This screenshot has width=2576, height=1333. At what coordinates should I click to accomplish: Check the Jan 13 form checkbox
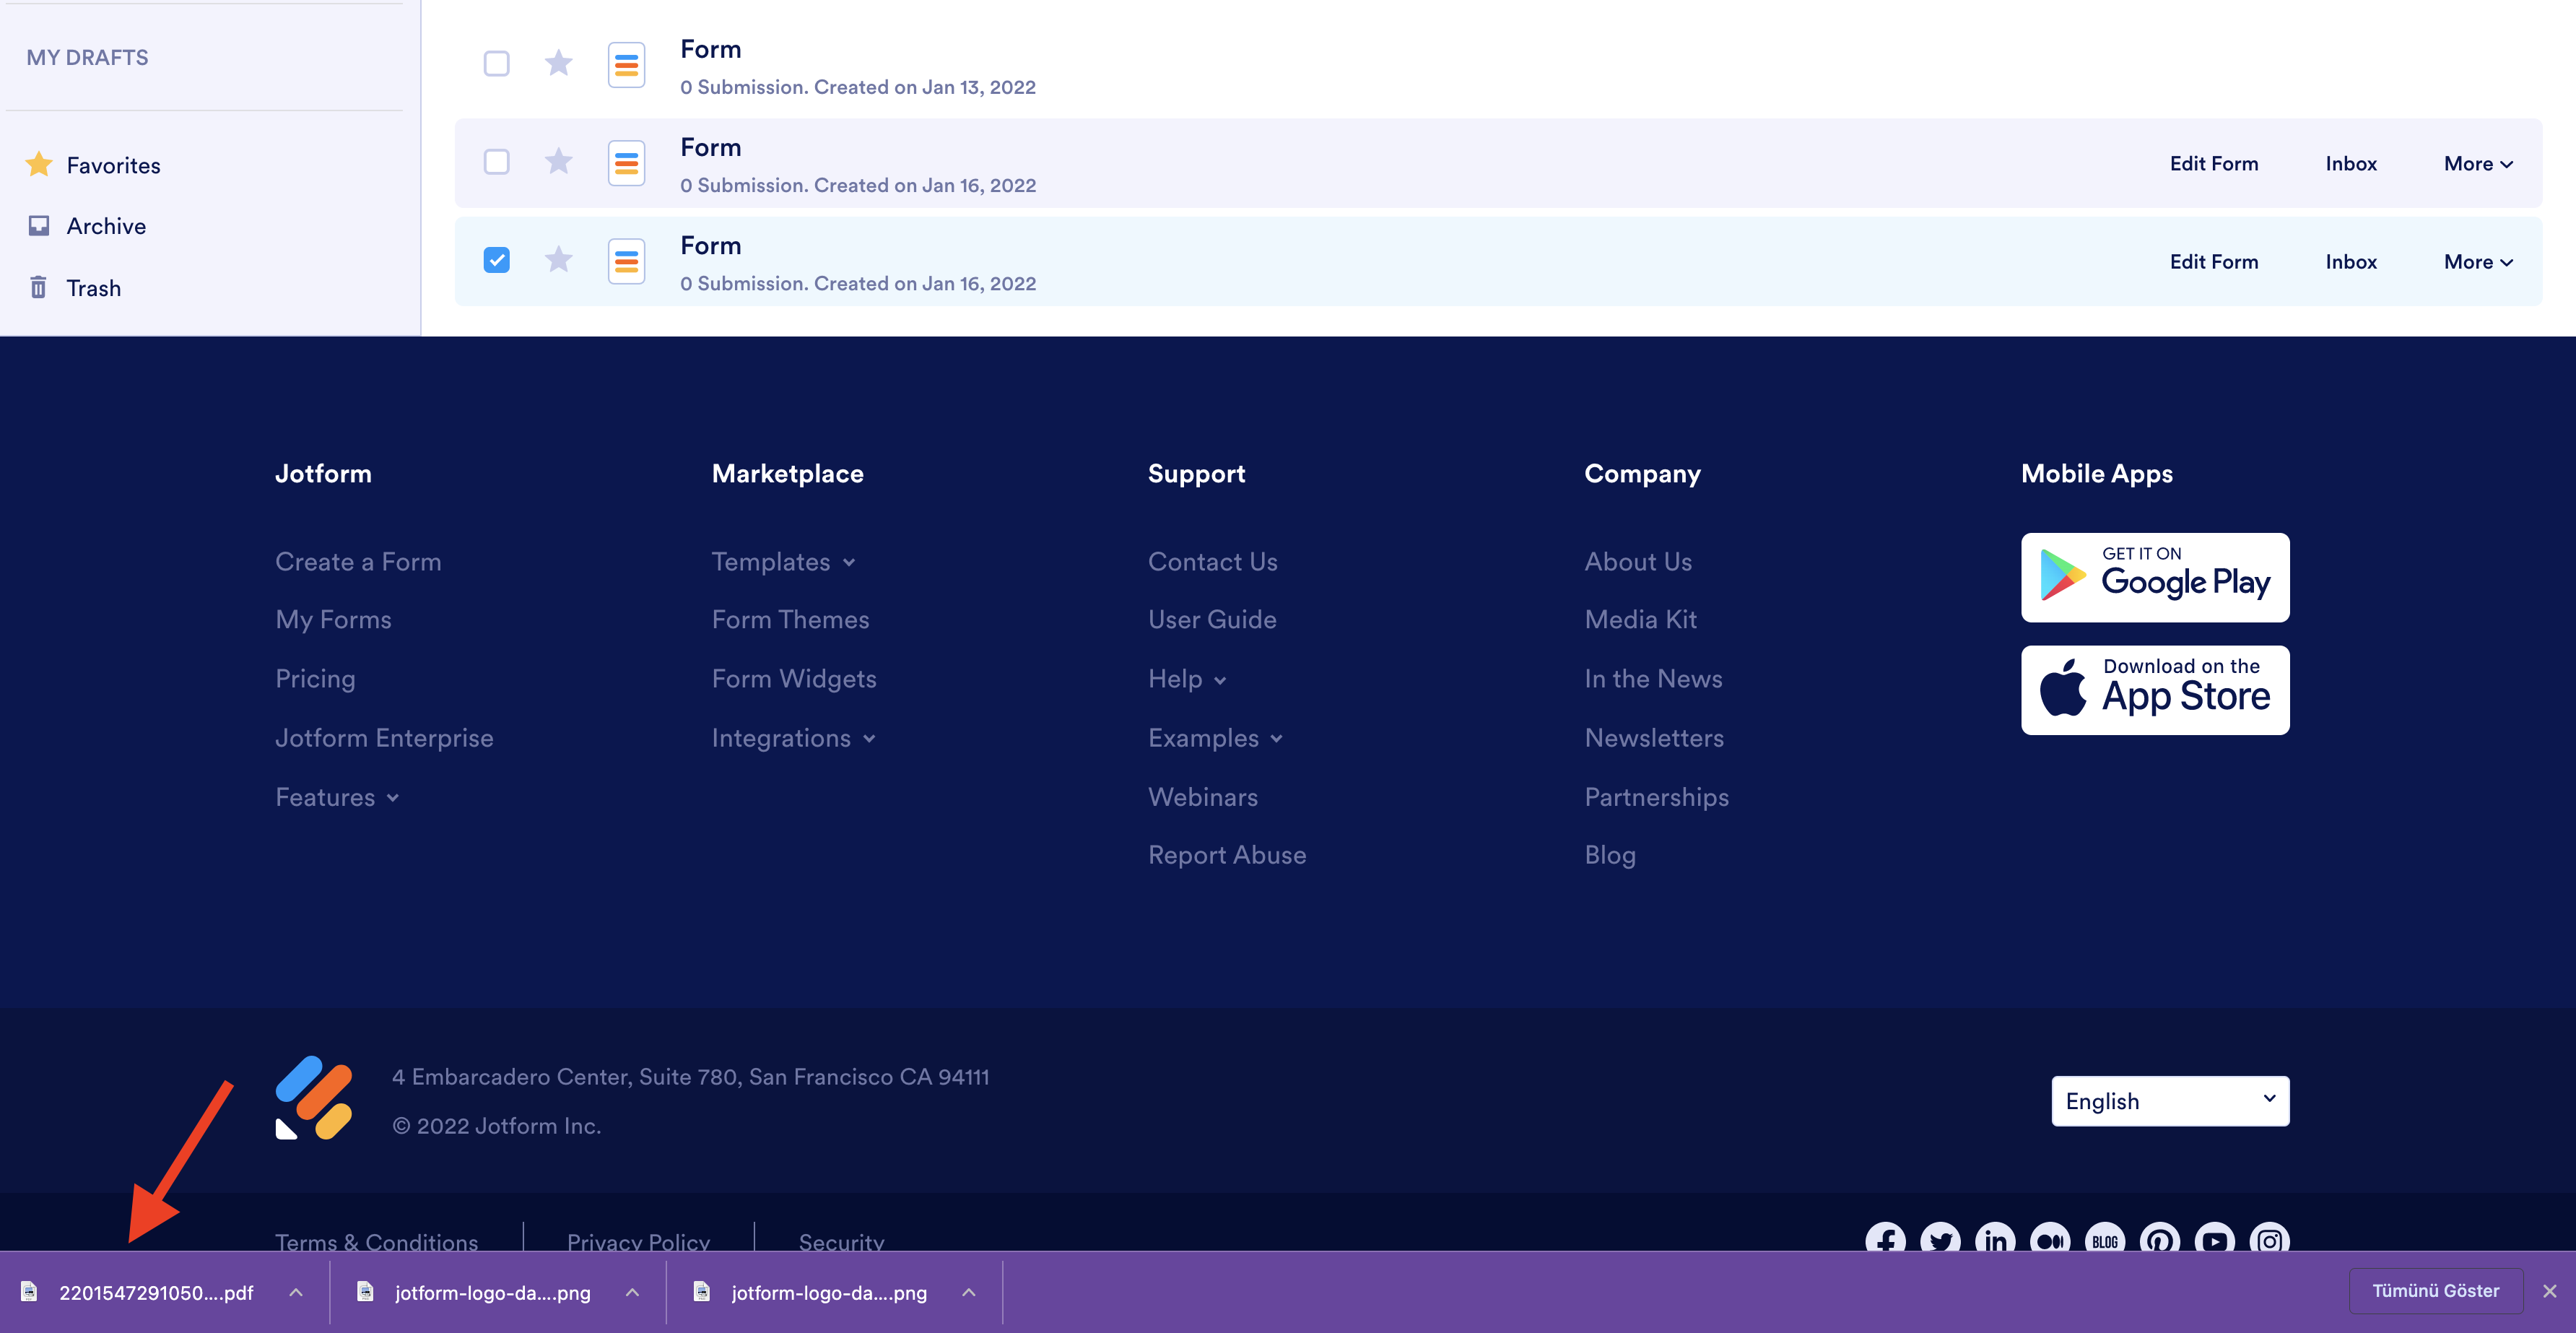(496, 64)
